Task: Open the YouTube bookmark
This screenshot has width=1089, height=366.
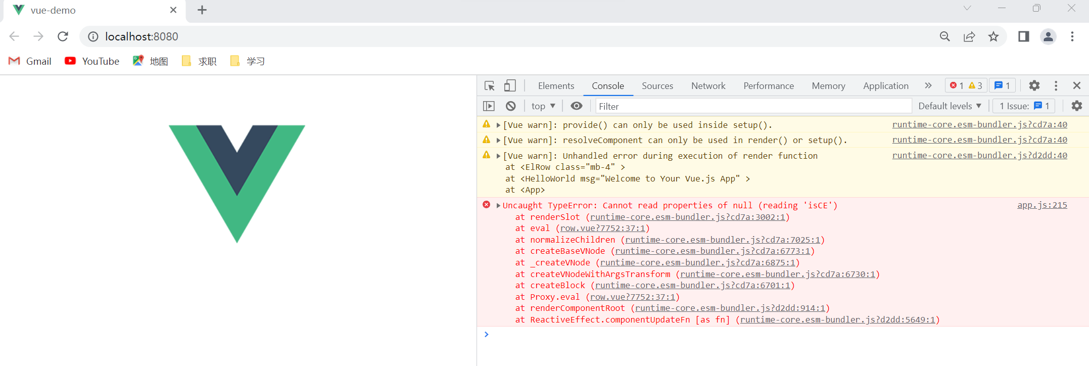Action: click(92, 61)
